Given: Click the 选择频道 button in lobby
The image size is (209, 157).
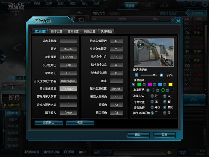Looking at the screenshot, I should click(x=196, y=13).
